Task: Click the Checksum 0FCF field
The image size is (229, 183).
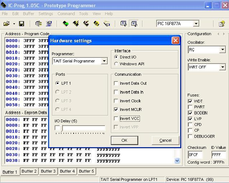Action: click(195, 155)
